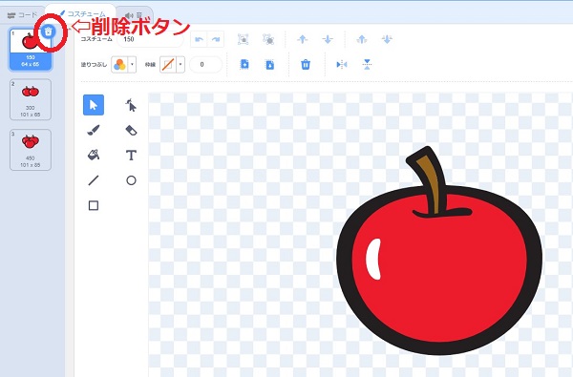This screenshot has width=573, height=377.
Task: Flip the selection vertically
Action: coord(367,65)
